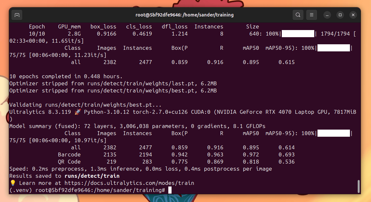Click Barcode recall value 0.963
The width and height of the screenshot is (371, 202).
tap(215, 154)
